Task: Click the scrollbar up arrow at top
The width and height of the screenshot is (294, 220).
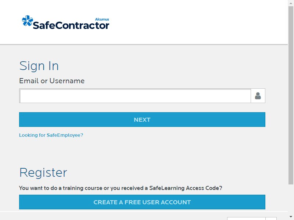Action: click(291, 3)
